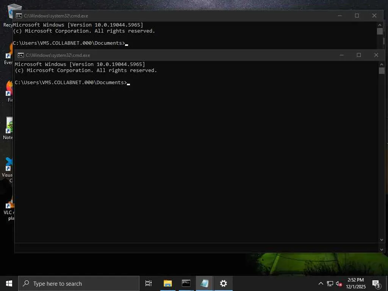Click the front cmd scrollbar up arrow
The image size is (388, 291).
382,64
